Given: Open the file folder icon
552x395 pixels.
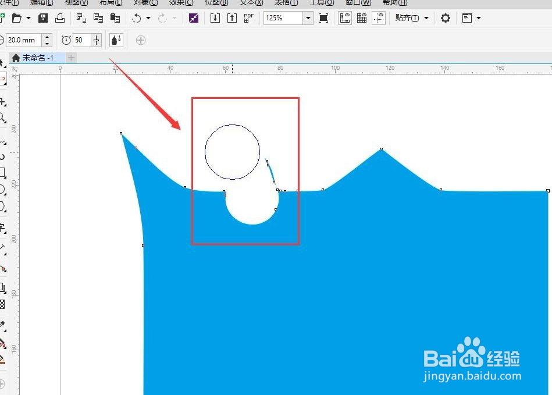Looking at the screenshot, I should tap(16, 18).
